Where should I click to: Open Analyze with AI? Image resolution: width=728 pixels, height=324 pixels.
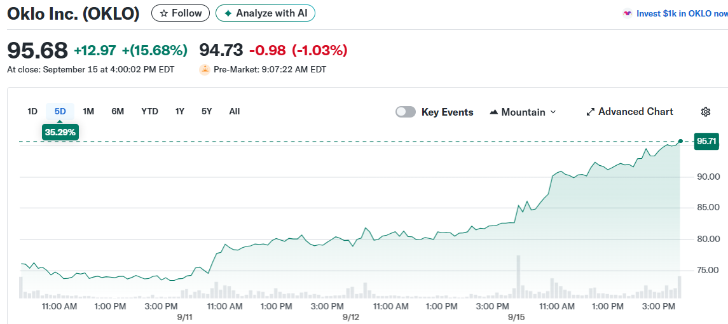pyautogui.click(x=265, y=13)
